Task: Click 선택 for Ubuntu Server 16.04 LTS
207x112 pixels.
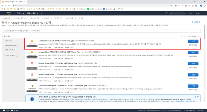Action: tap(193, 75)
